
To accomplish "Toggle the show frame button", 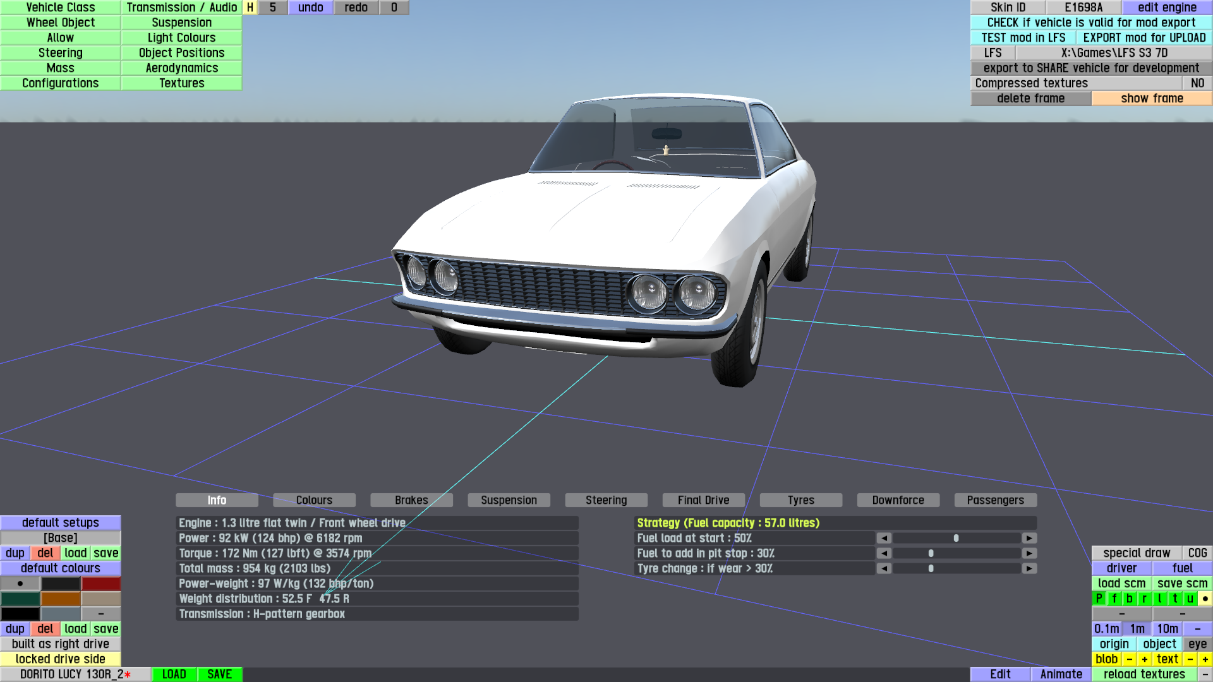I will click(x=1152, y=99).
